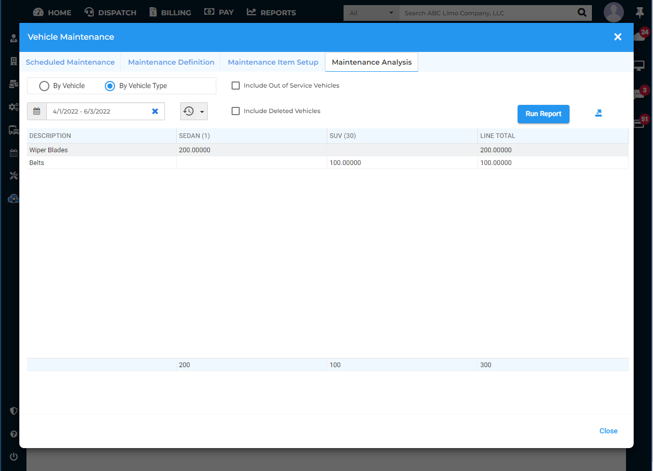Open the BILLING menu

170,12
